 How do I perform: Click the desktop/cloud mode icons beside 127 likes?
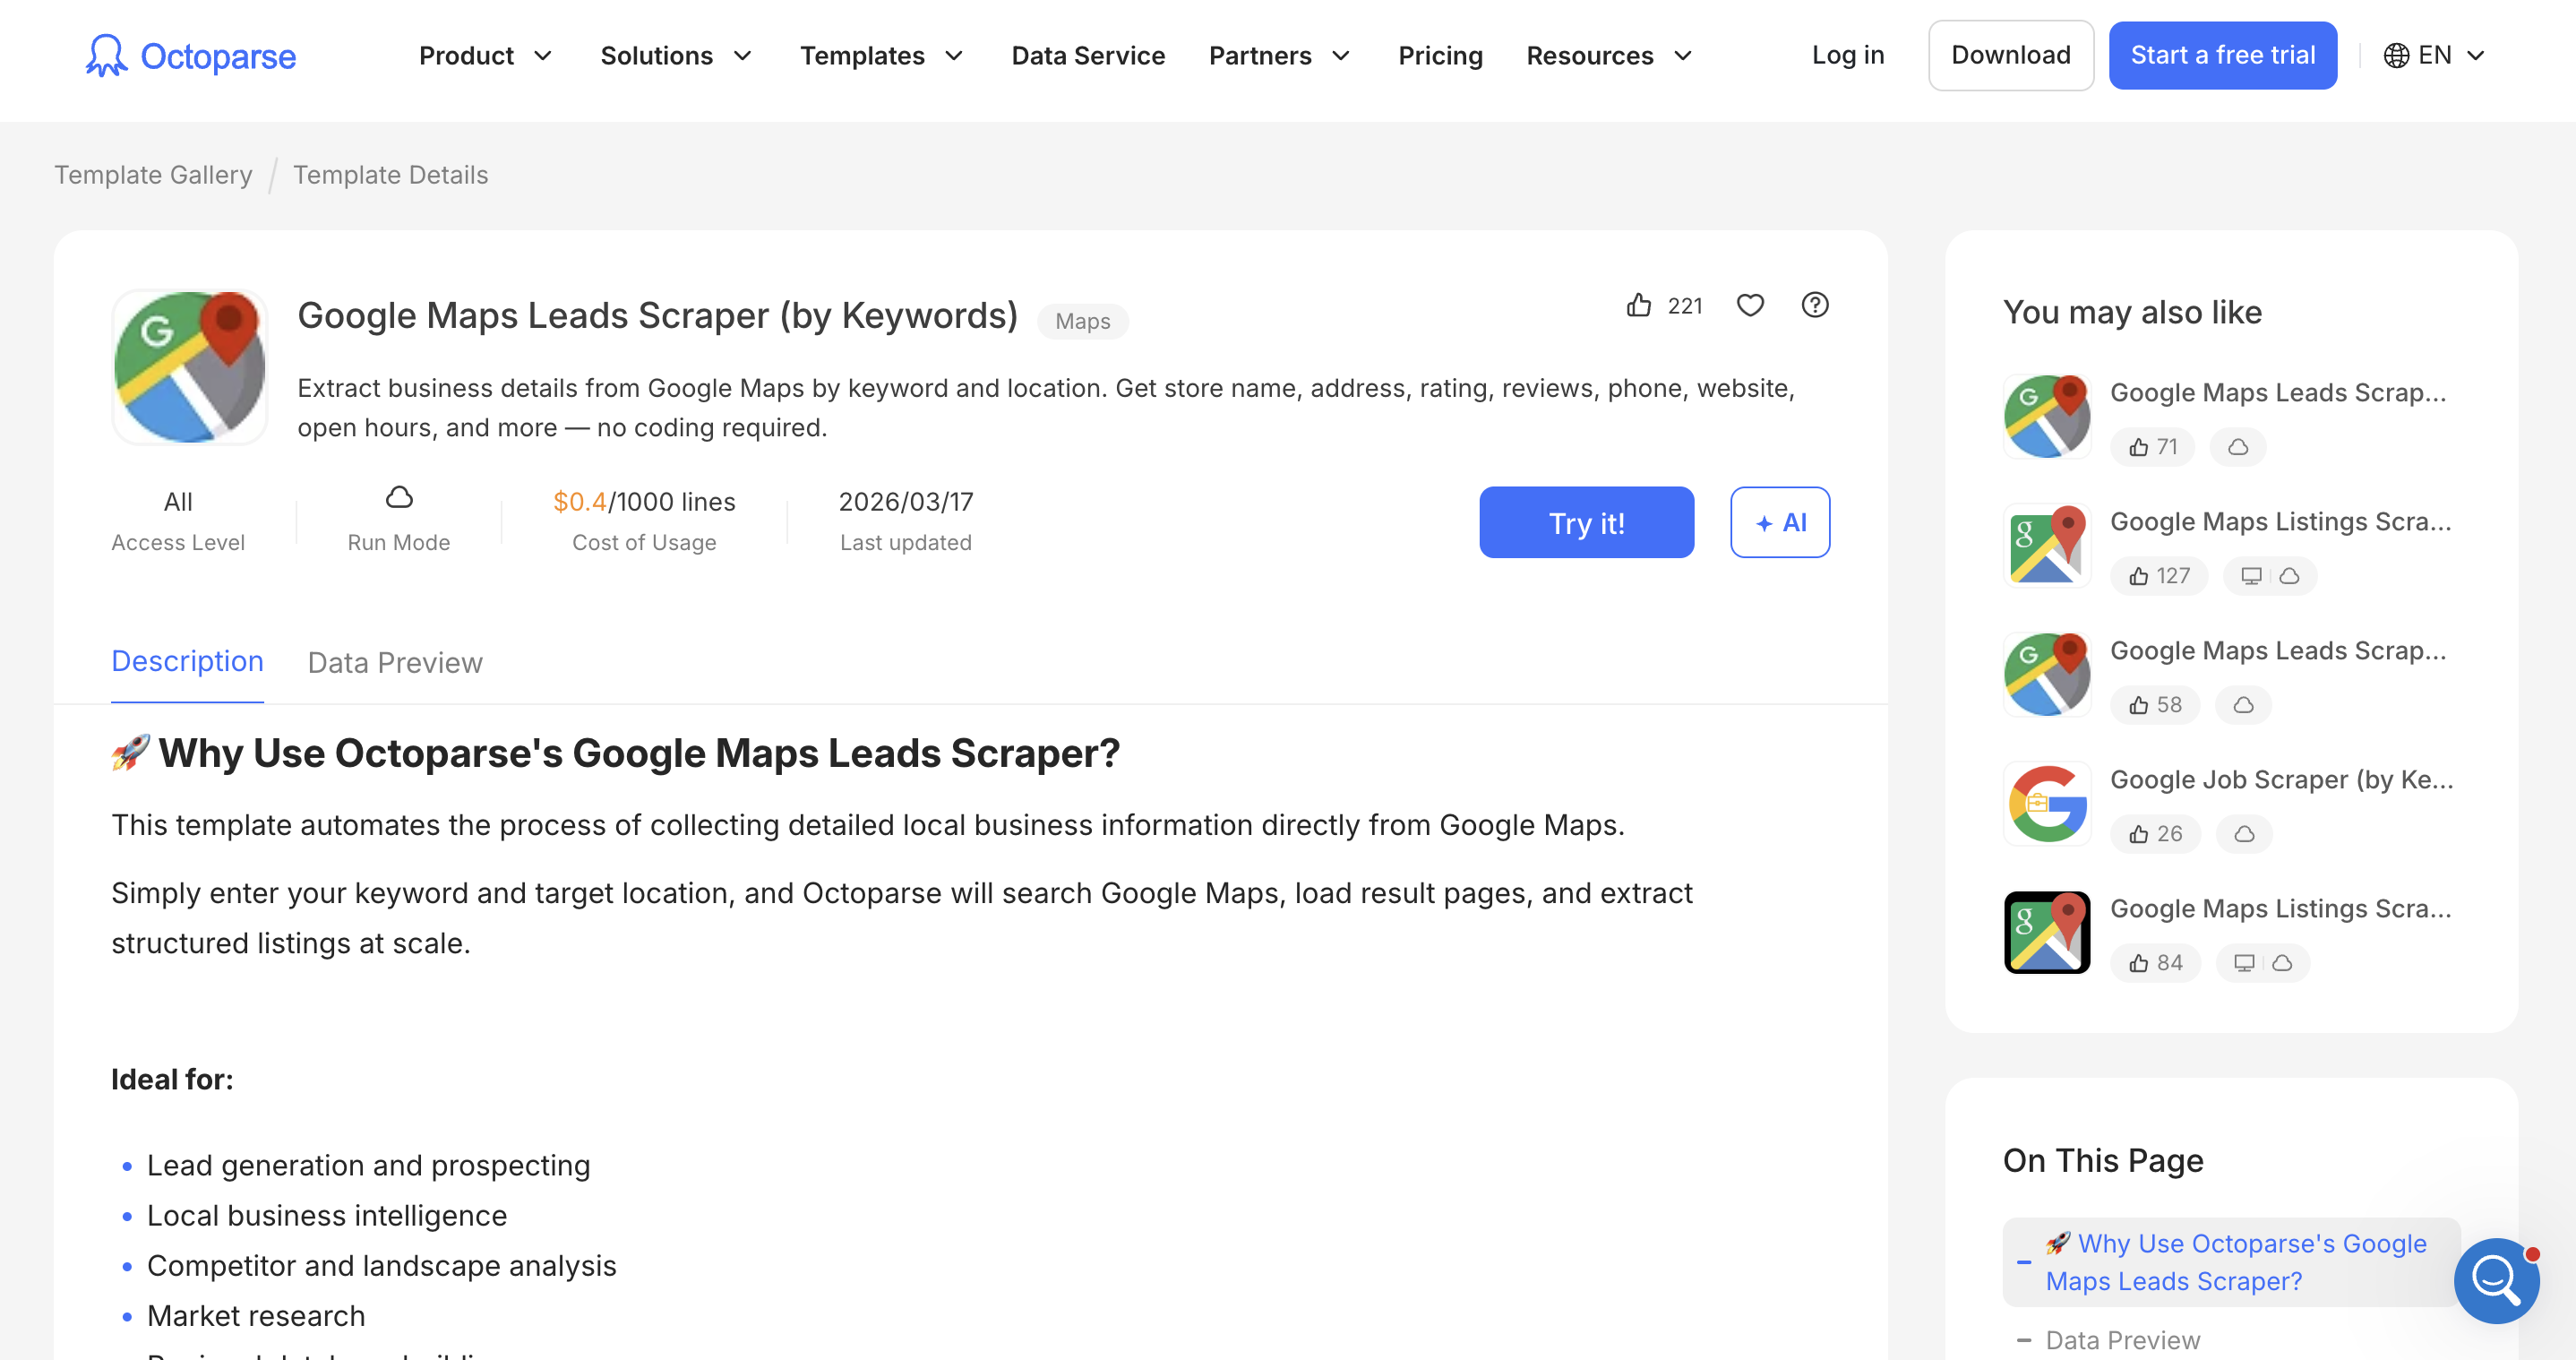2270,576
